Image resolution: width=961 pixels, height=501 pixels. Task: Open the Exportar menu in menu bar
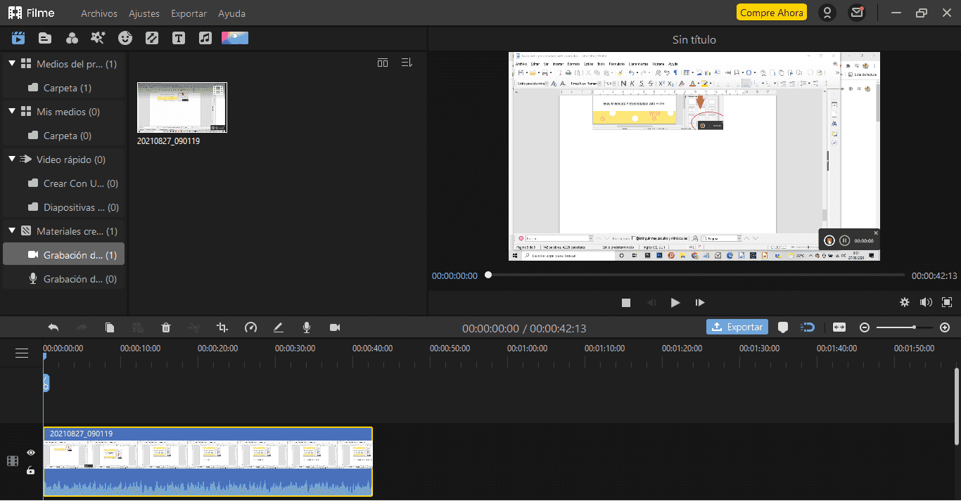click(189, 13)
